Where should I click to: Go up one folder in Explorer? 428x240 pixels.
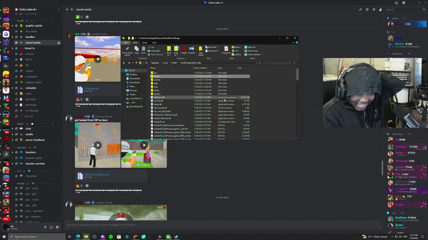click(x=136, y=63)
